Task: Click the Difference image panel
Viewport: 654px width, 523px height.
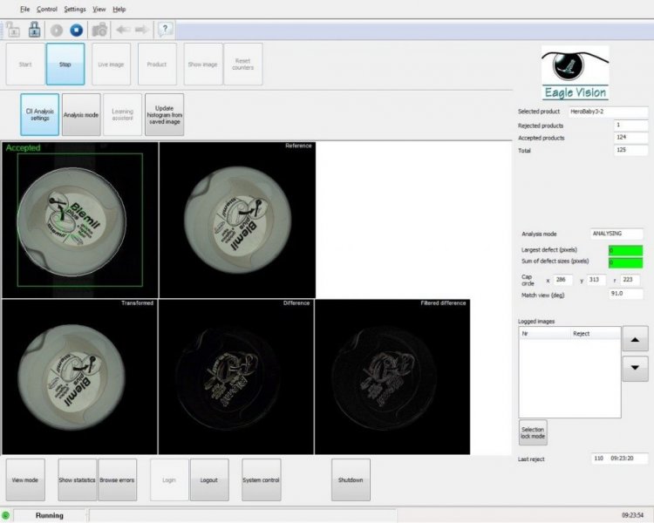Action: pos(236,377)
